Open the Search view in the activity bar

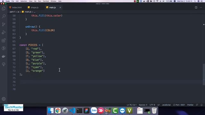[4, 16]
